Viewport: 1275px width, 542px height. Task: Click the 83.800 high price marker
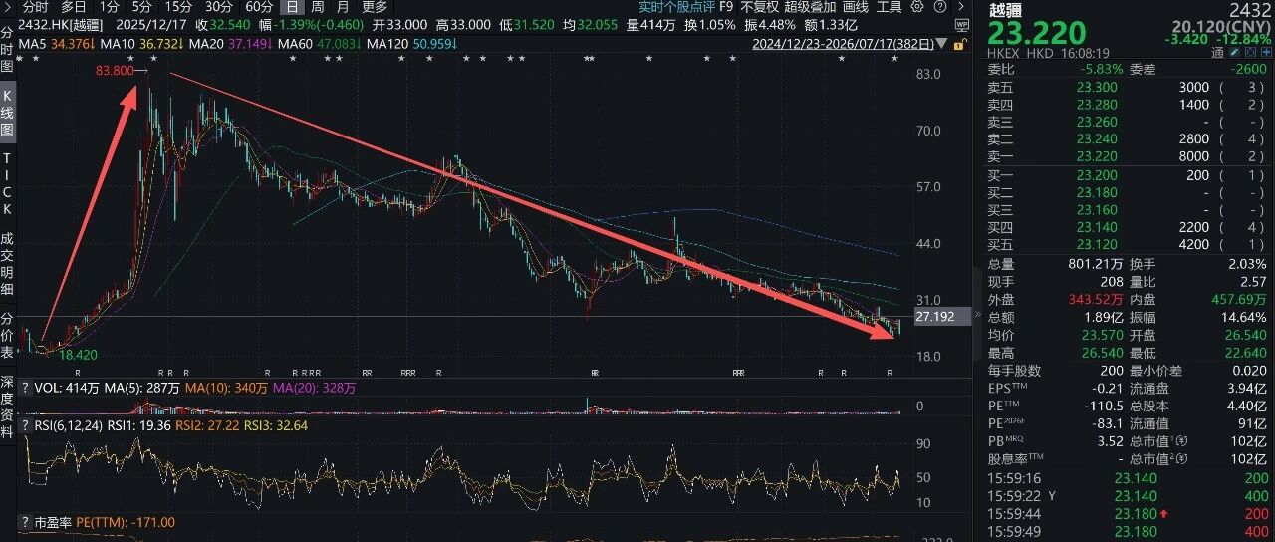[116, 71]
